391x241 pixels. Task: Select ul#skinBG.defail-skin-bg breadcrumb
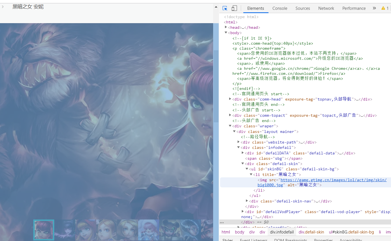[351, 232]
